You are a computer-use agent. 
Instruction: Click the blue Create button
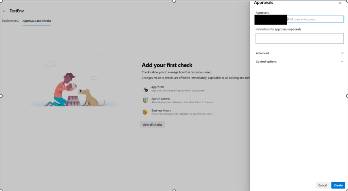[338, 185]
